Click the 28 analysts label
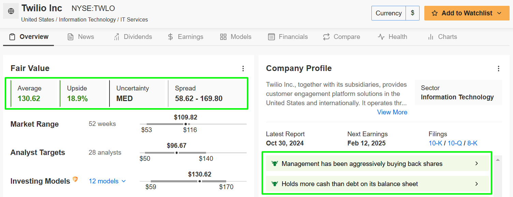 (105, 153)
